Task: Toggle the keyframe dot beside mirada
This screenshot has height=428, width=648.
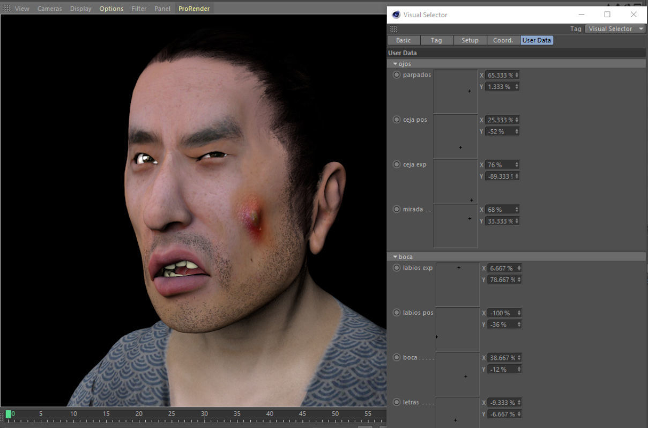Action: 397,209
